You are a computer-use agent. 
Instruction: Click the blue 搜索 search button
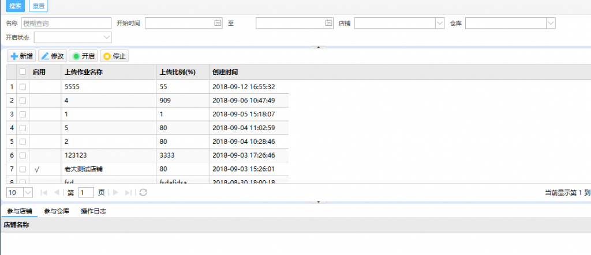point(15,6)
